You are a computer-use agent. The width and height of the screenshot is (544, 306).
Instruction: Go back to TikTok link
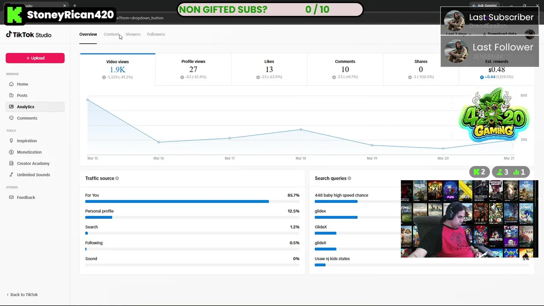click(22, 295)
